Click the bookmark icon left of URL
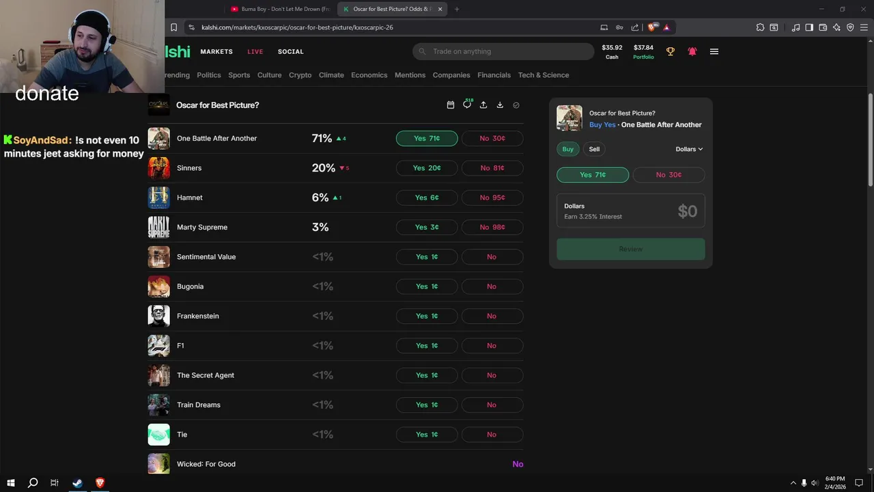Viewport: 874px width, 492px height. pyautogui.click(x=174, y=27)
